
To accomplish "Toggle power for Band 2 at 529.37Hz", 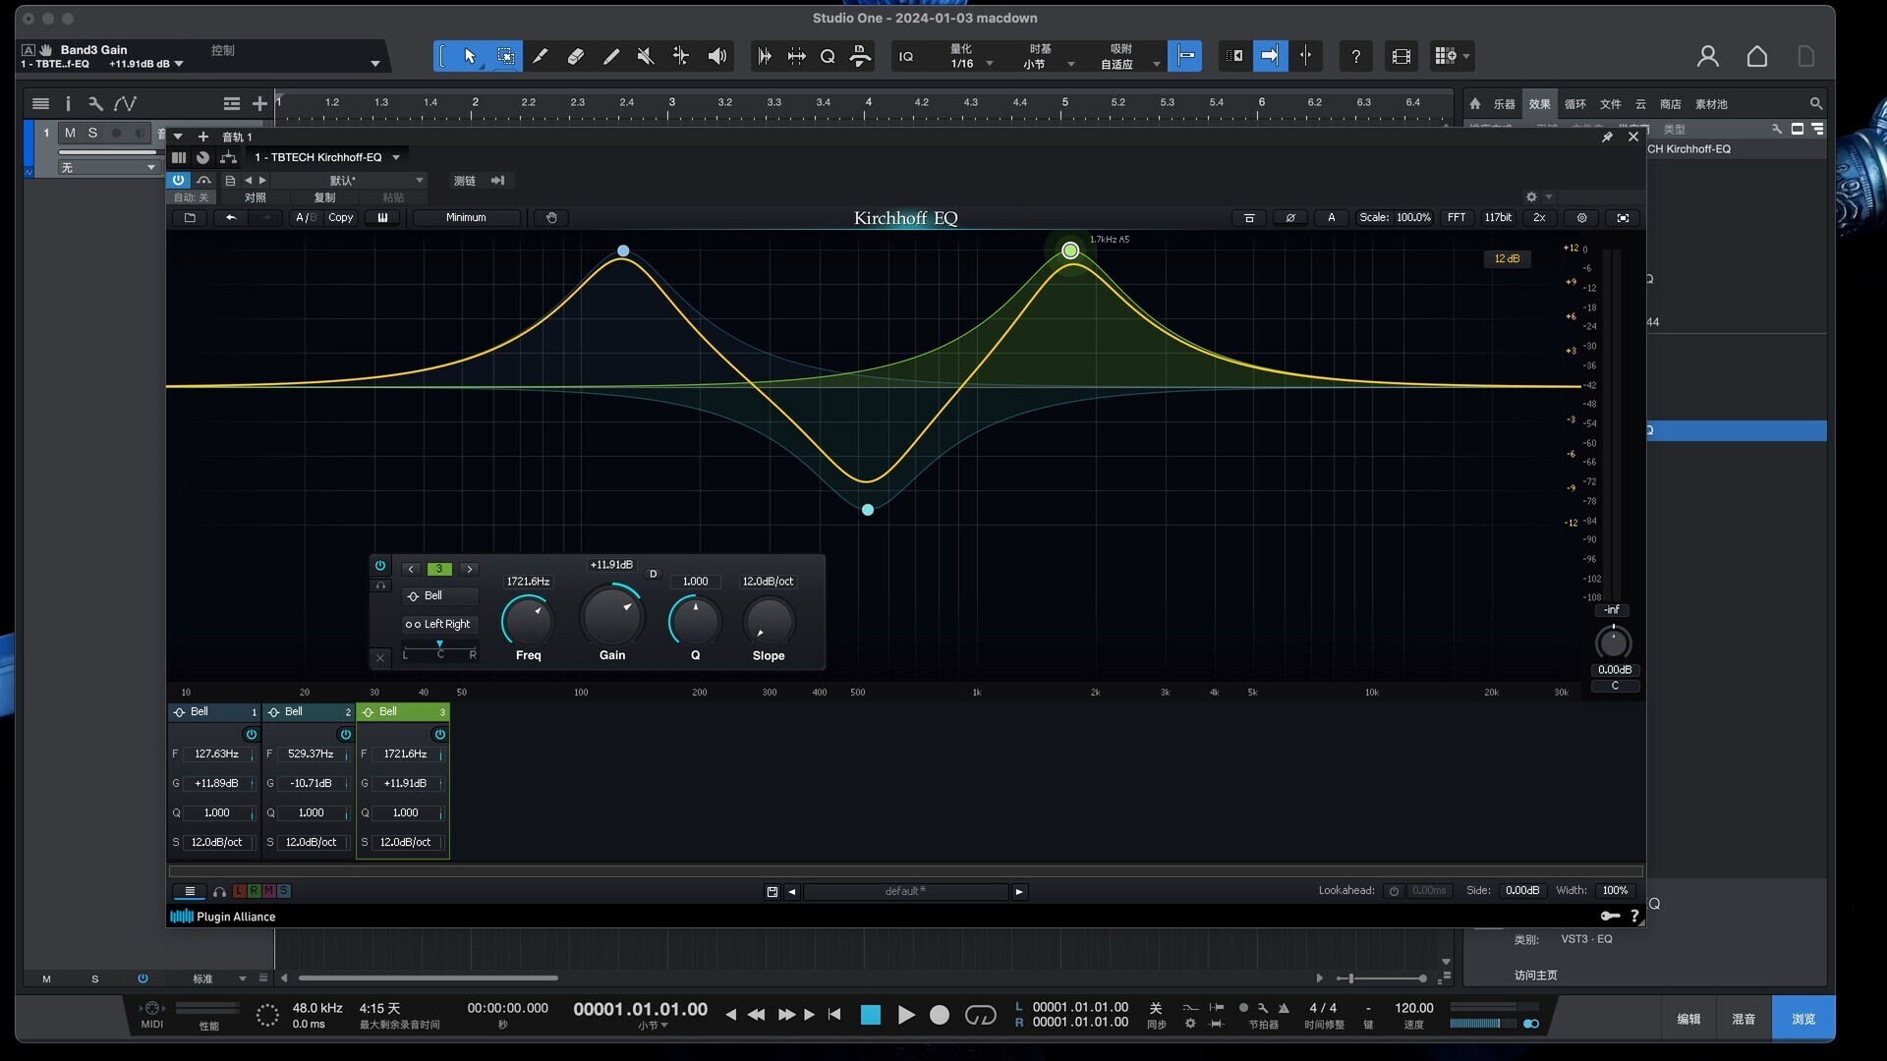I will pos(345,734).
